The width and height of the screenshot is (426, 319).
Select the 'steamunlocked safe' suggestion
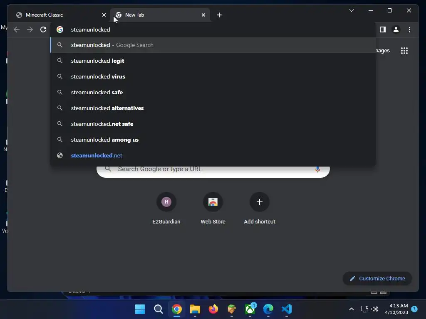click(x=213, y=92)
